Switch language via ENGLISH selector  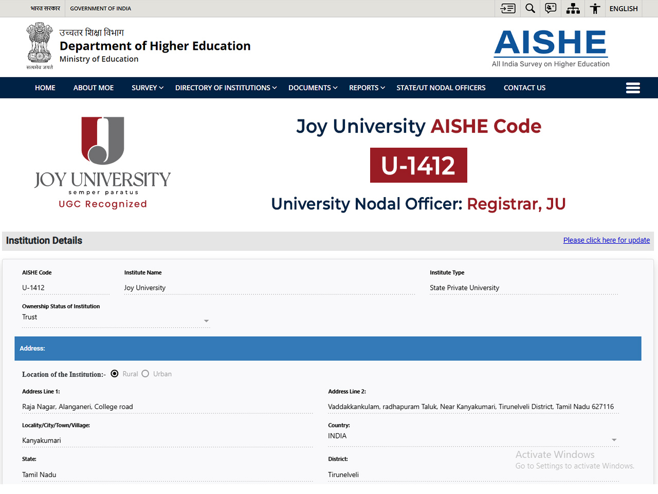coord(623,9)
